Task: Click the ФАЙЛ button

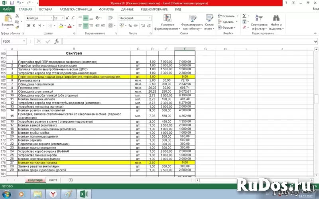Action: [7, 9]
